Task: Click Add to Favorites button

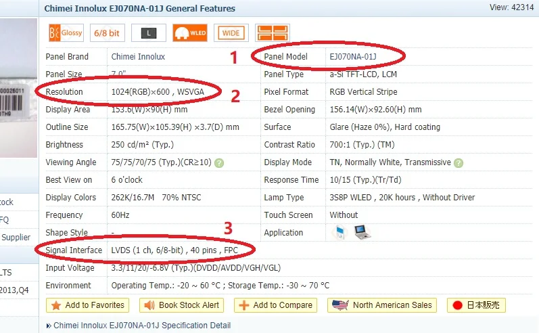Action: click(x=88, y=305)
